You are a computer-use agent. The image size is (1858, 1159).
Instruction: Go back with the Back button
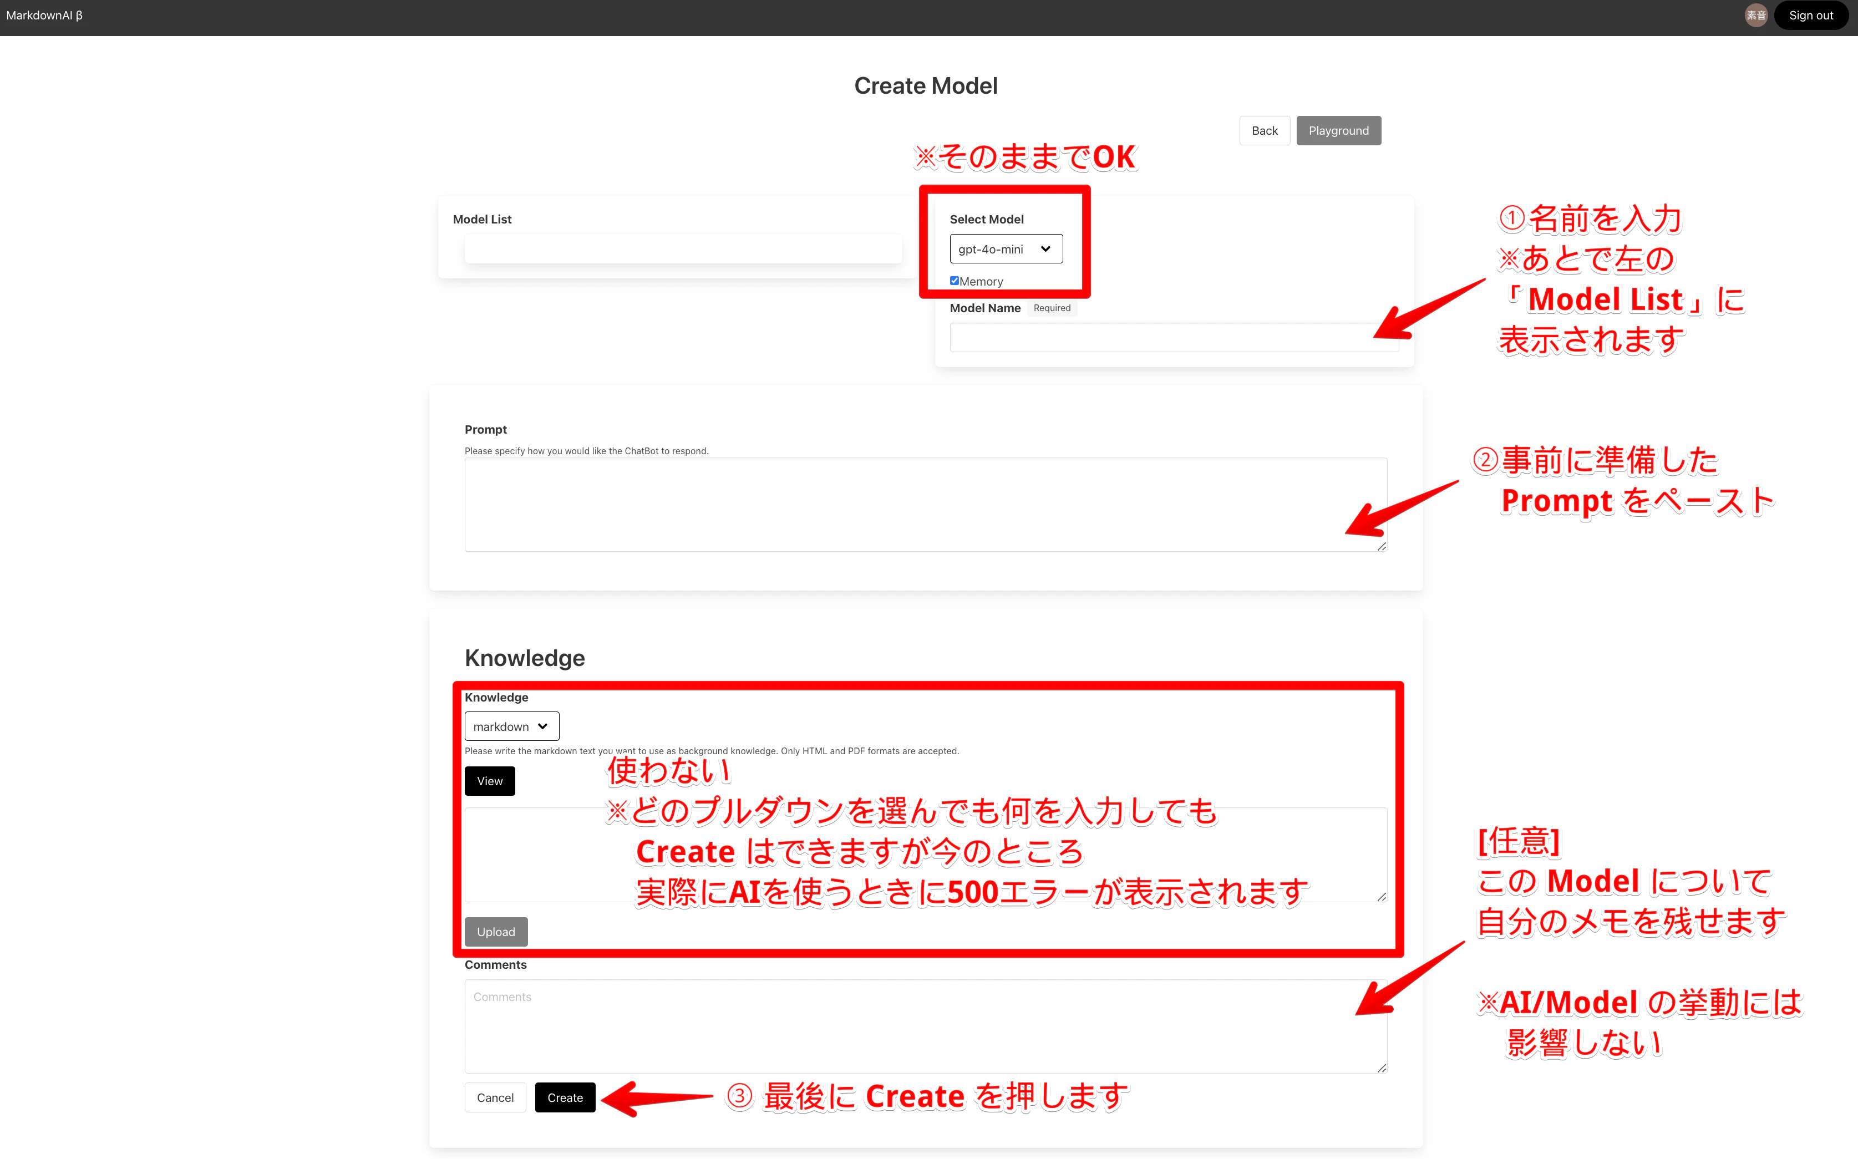(1264, 130)
